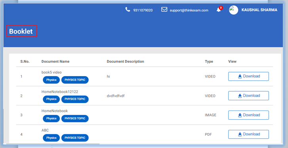Click Physics tag under ABC

(51, 138)
